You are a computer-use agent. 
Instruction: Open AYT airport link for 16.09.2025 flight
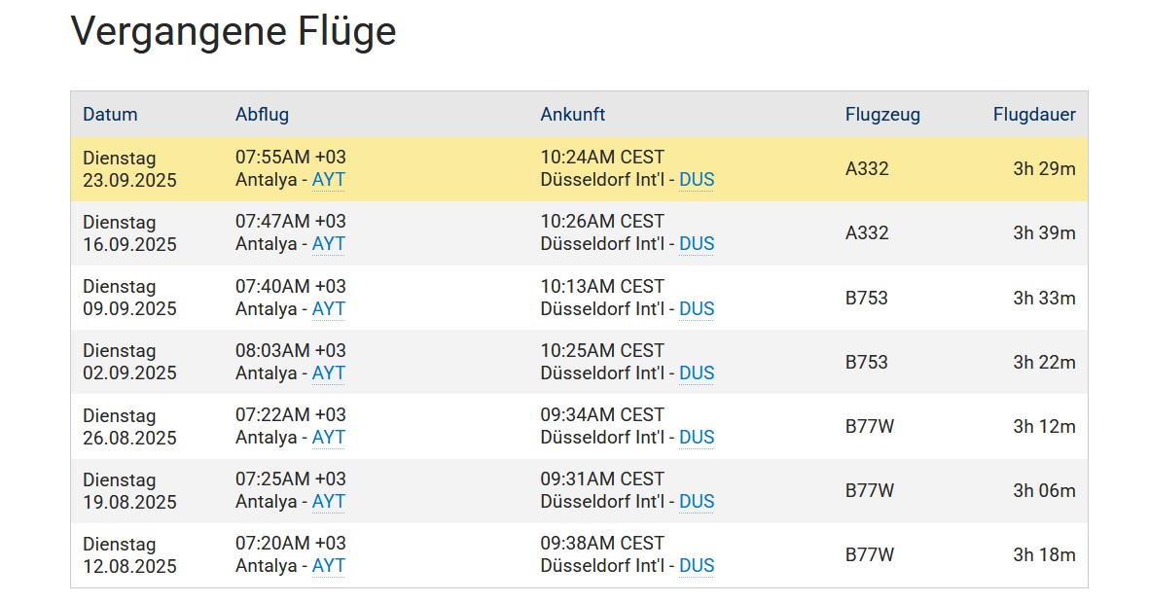pos(328,244)
